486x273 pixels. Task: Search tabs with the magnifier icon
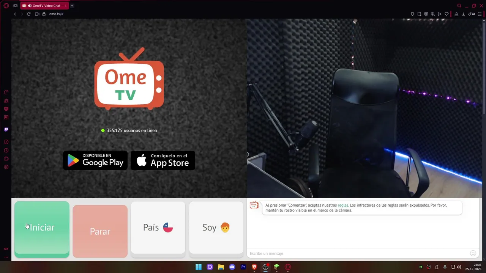tap(459, 6)
